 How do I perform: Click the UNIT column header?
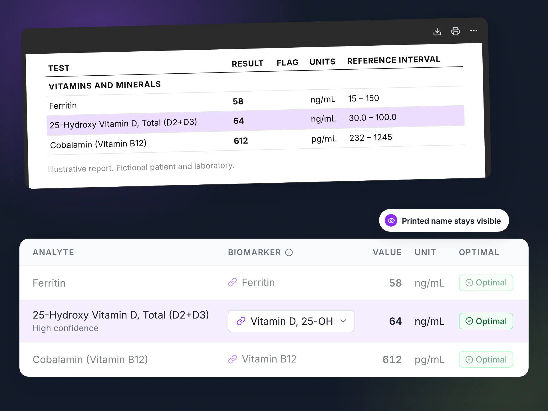coord(425,252)
